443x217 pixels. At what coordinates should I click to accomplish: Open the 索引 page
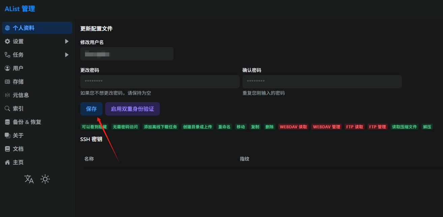[37, 108]
